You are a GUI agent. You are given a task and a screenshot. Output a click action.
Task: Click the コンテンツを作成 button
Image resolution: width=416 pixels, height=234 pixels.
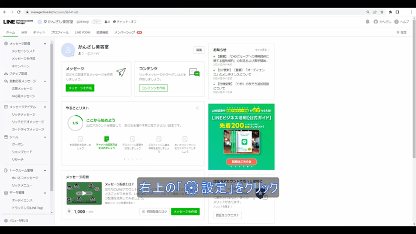(x=153, y=88)
